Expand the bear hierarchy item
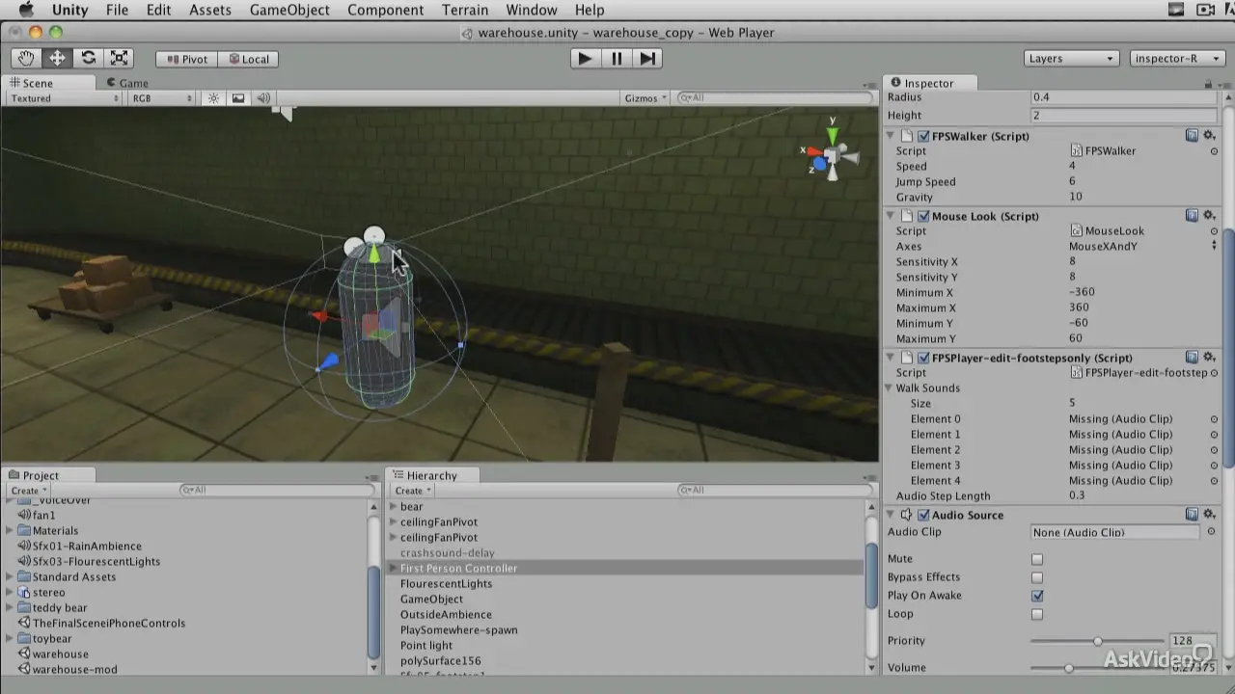Image resolution: width=1235 pixels, height=694 pixels. click(393, 506)
